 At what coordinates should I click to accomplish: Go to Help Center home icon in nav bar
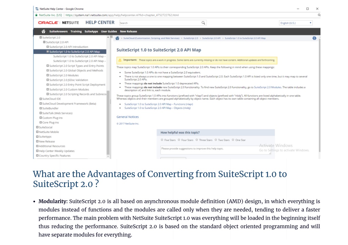[x=43, y=32]
